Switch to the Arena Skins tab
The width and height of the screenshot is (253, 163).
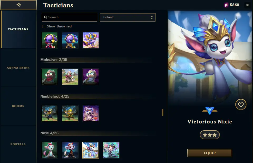tap(18, 68)
